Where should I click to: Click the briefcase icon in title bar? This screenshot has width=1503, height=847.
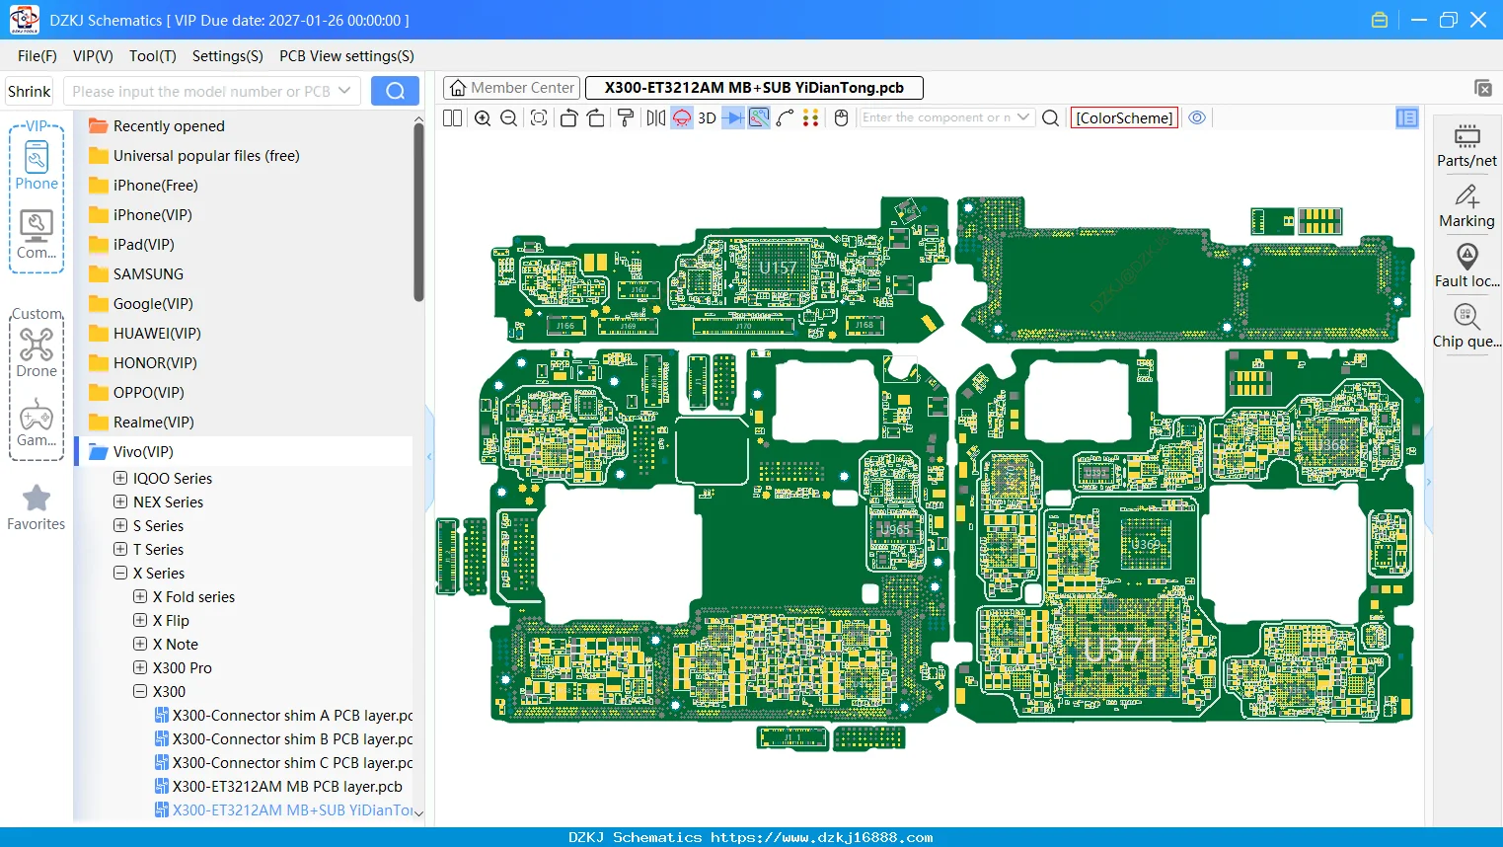pyautogui.click(x=1380, y=20)
